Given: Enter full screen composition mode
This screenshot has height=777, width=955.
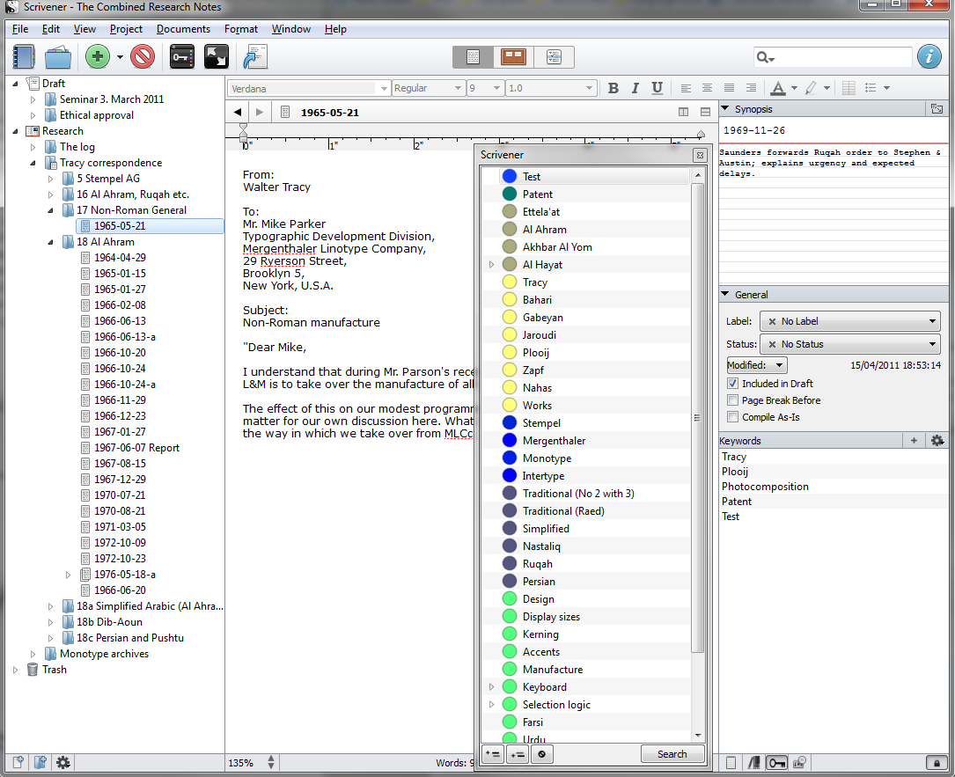Looking at the screenshot, I should point(217,57).
